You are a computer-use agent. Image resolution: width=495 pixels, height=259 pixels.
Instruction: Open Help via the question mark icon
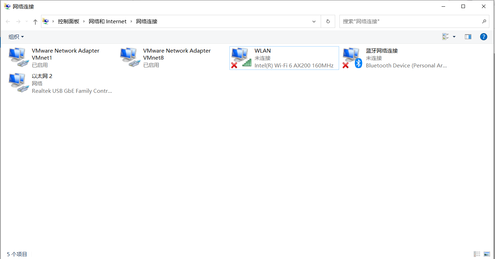[x=483, y=36]
